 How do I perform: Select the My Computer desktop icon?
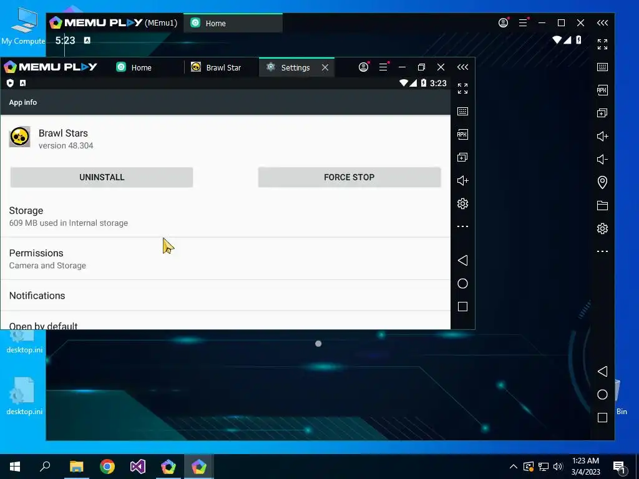(23, 26)
